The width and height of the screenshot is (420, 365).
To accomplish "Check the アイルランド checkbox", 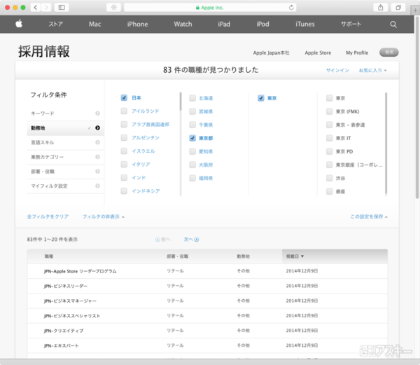I will pyautogui.click(x=124, y=111).
